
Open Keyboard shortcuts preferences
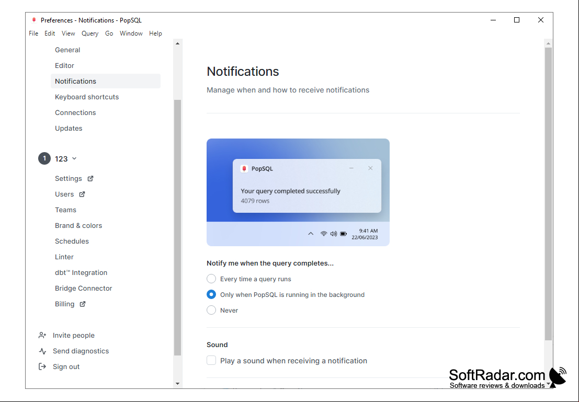pos(87,97)
